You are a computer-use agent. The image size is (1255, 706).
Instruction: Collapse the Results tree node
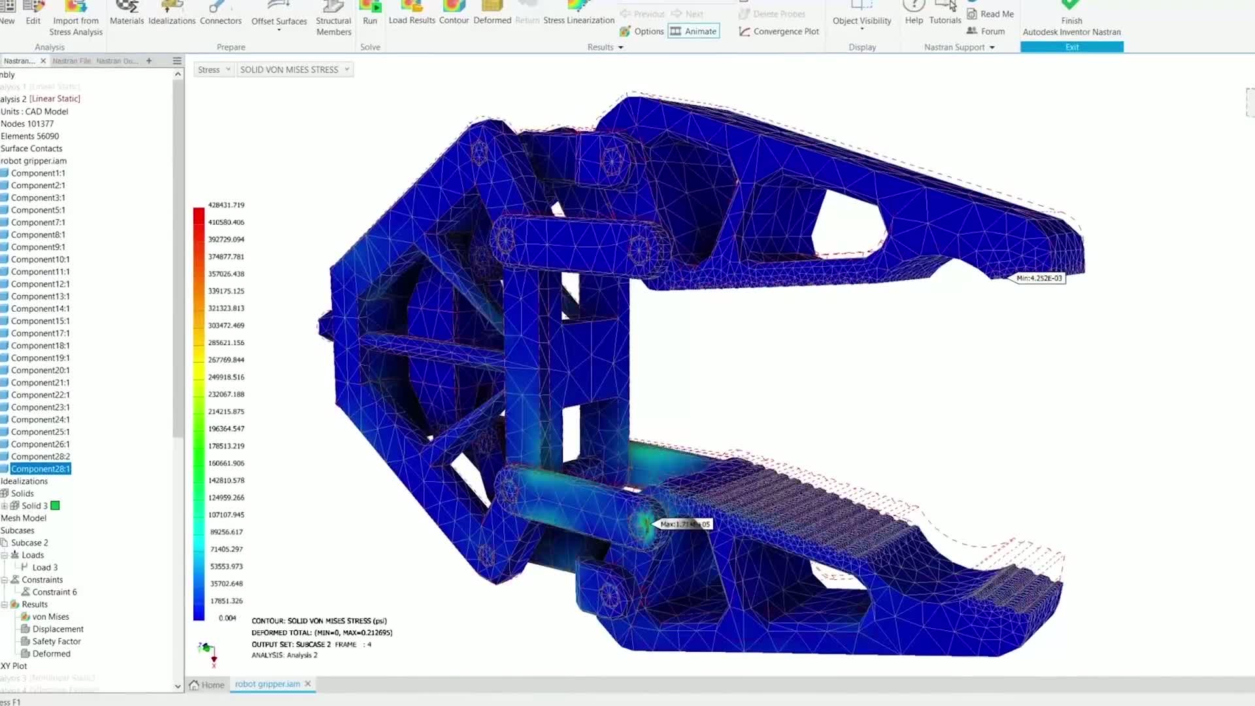[5, 605]
